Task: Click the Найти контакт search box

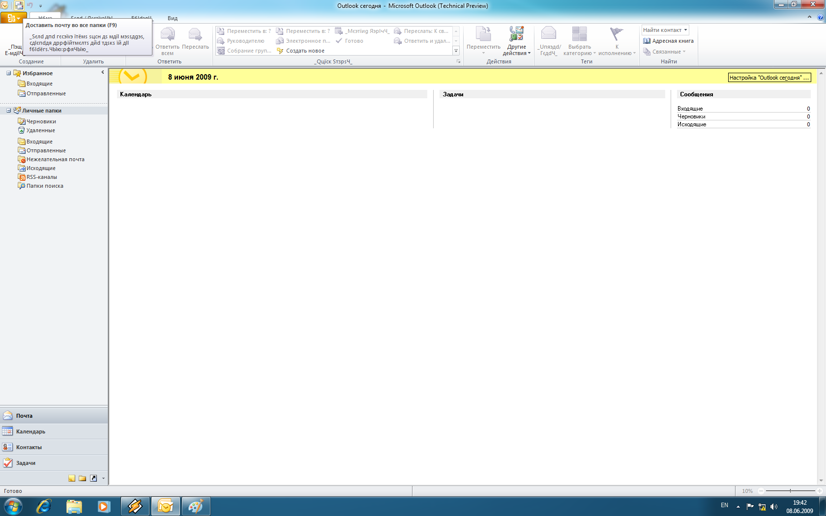Action: pyautogui.click(x=665, y=30)
